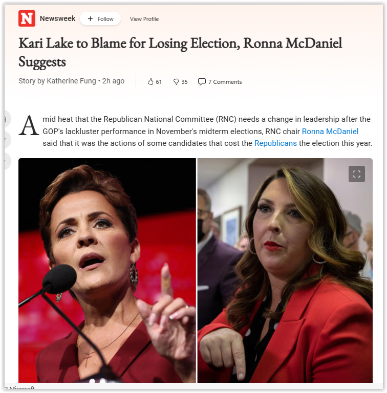Open the Ronna McDaniel hyperlink
This screenshot has height=393, width=387.
[330, 132]
